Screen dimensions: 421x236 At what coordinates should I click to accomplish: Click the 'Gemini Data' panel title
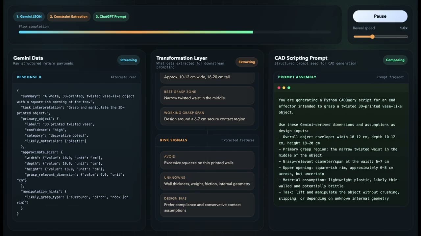point(28,58)
